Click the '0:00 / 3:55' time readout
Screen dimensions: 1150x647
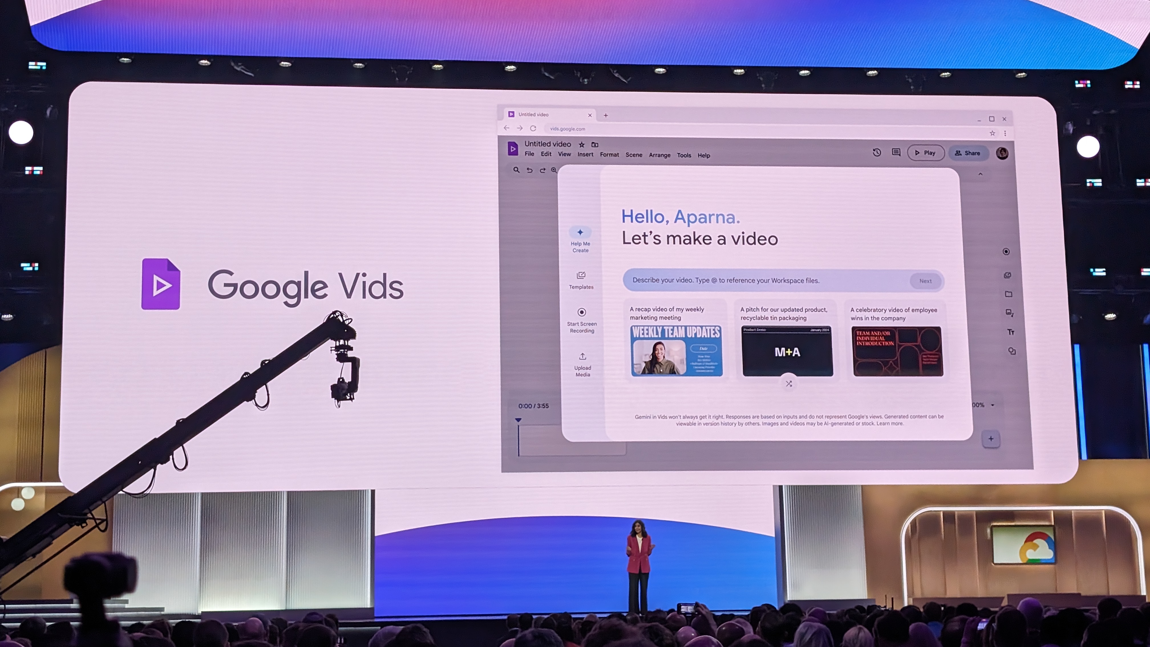click(x=533, y=406)
